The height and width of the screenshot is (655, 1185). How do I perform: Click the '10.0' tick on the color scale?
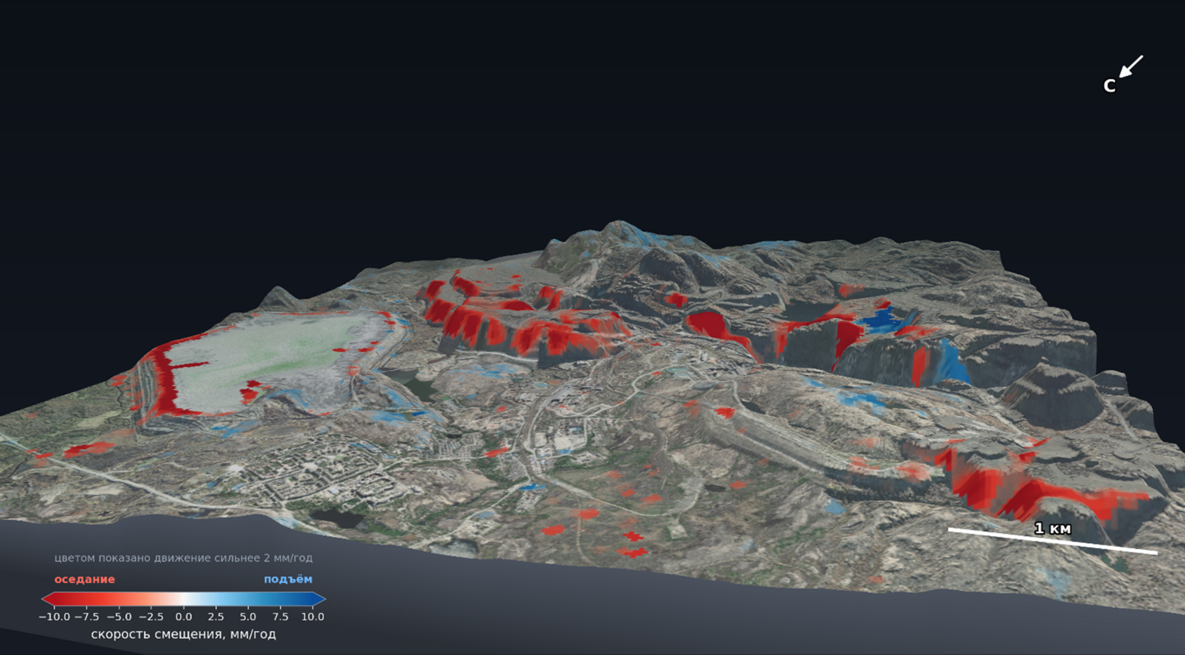point(312,616)
